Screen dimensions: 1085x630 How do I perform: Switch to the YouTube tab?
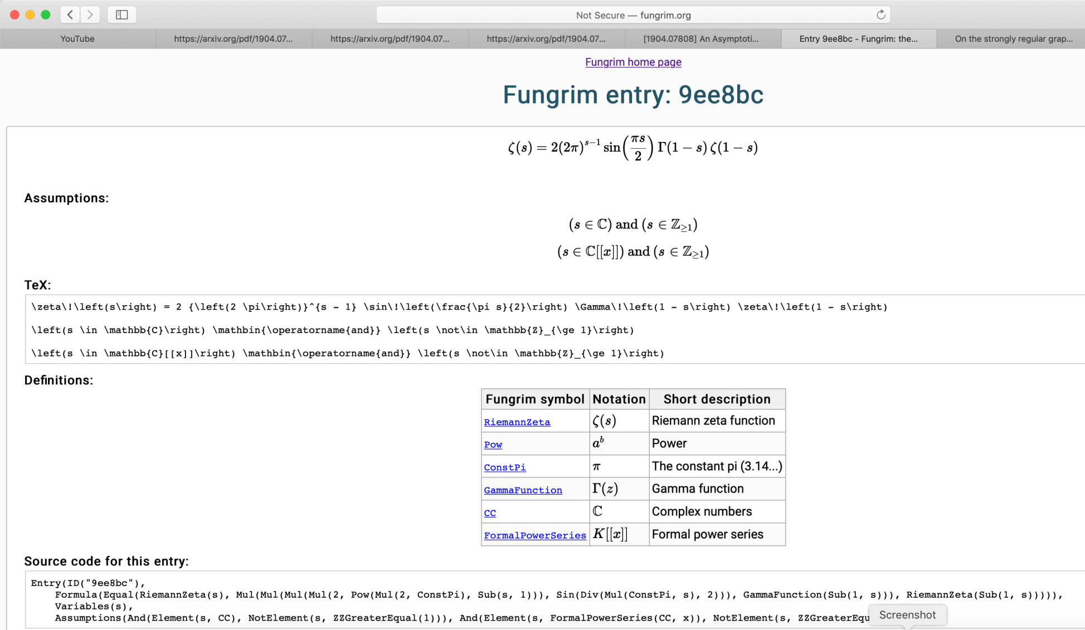point(77,38)
